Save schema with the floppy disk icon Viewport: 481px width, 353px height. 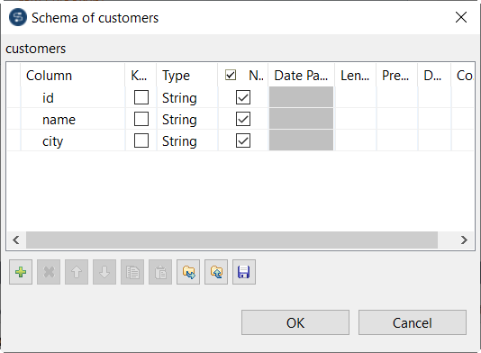point(244,272)
